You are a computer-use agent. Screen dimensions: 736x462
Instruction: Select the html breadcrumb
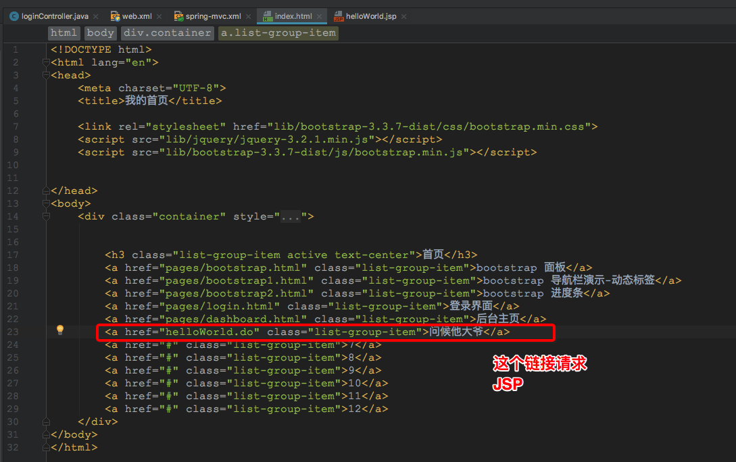[64, 33]
